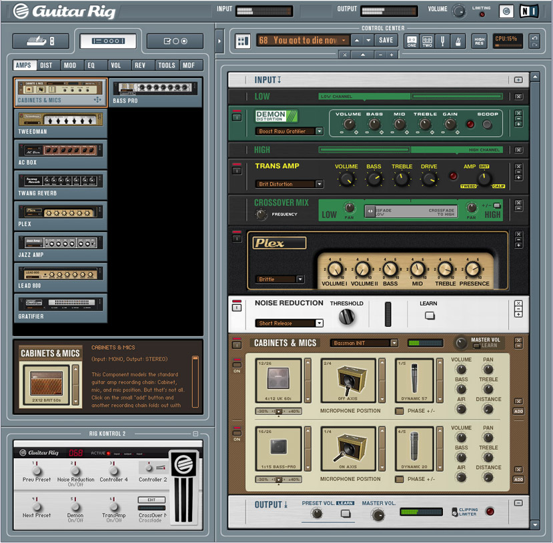
Task: Open the preset browser view icon
Action: (33, 41)
